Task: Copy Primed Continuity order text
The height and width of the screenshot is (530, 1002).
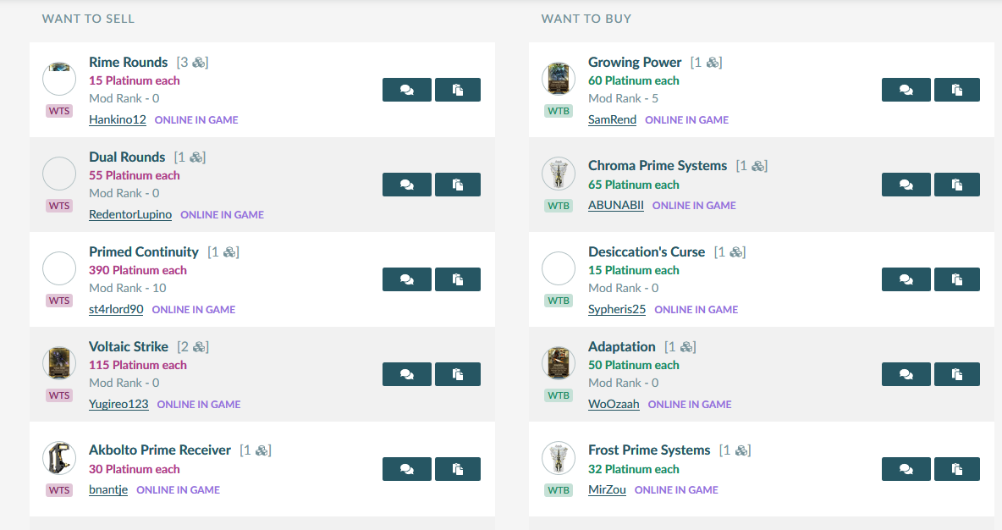Action: [458, 279]
